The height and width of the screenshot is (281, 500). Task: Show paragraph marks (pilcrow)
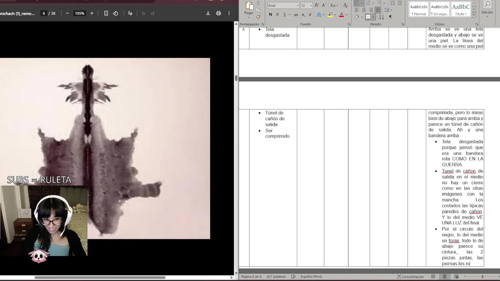[x=390, y=17]
